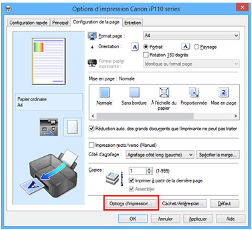Click the portrait orientation A icon
Viewport: 252px width, 230px height.
pos(135,47)
